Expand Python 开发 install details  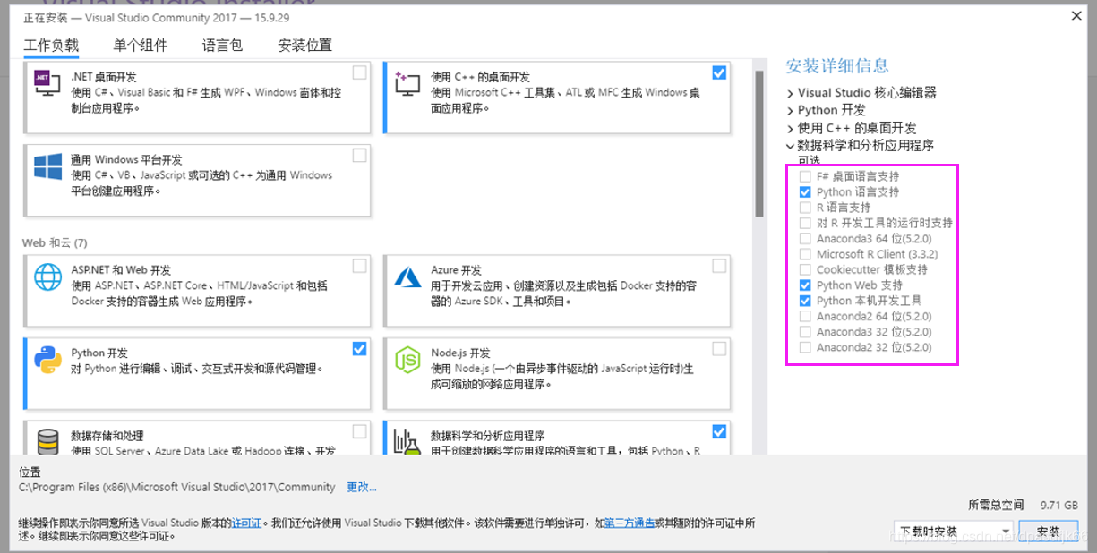click(790, 110)
